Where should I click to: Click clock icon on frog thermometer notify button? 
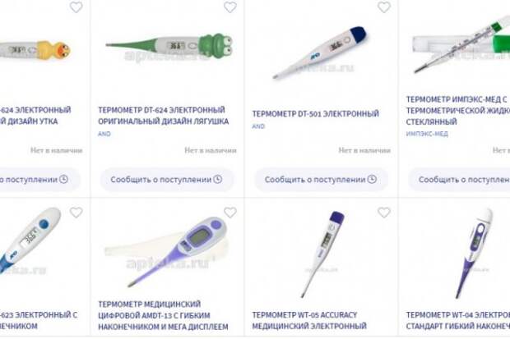pos(218,179)
